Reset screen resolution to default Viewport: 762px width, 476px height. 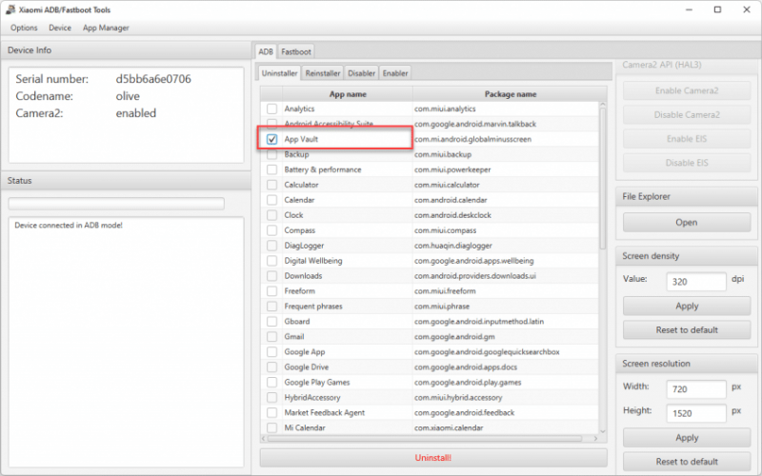point(686,462)
